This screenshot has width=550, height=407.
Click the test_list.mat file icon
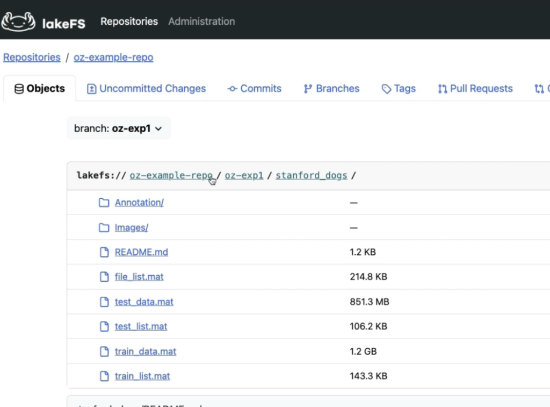click(x=104, y=326)
